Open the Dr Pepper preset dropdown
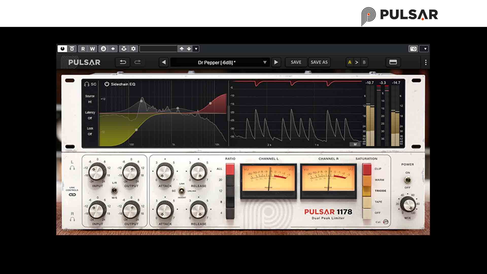This screenshot has width=487, height=274. pos(265,62)
